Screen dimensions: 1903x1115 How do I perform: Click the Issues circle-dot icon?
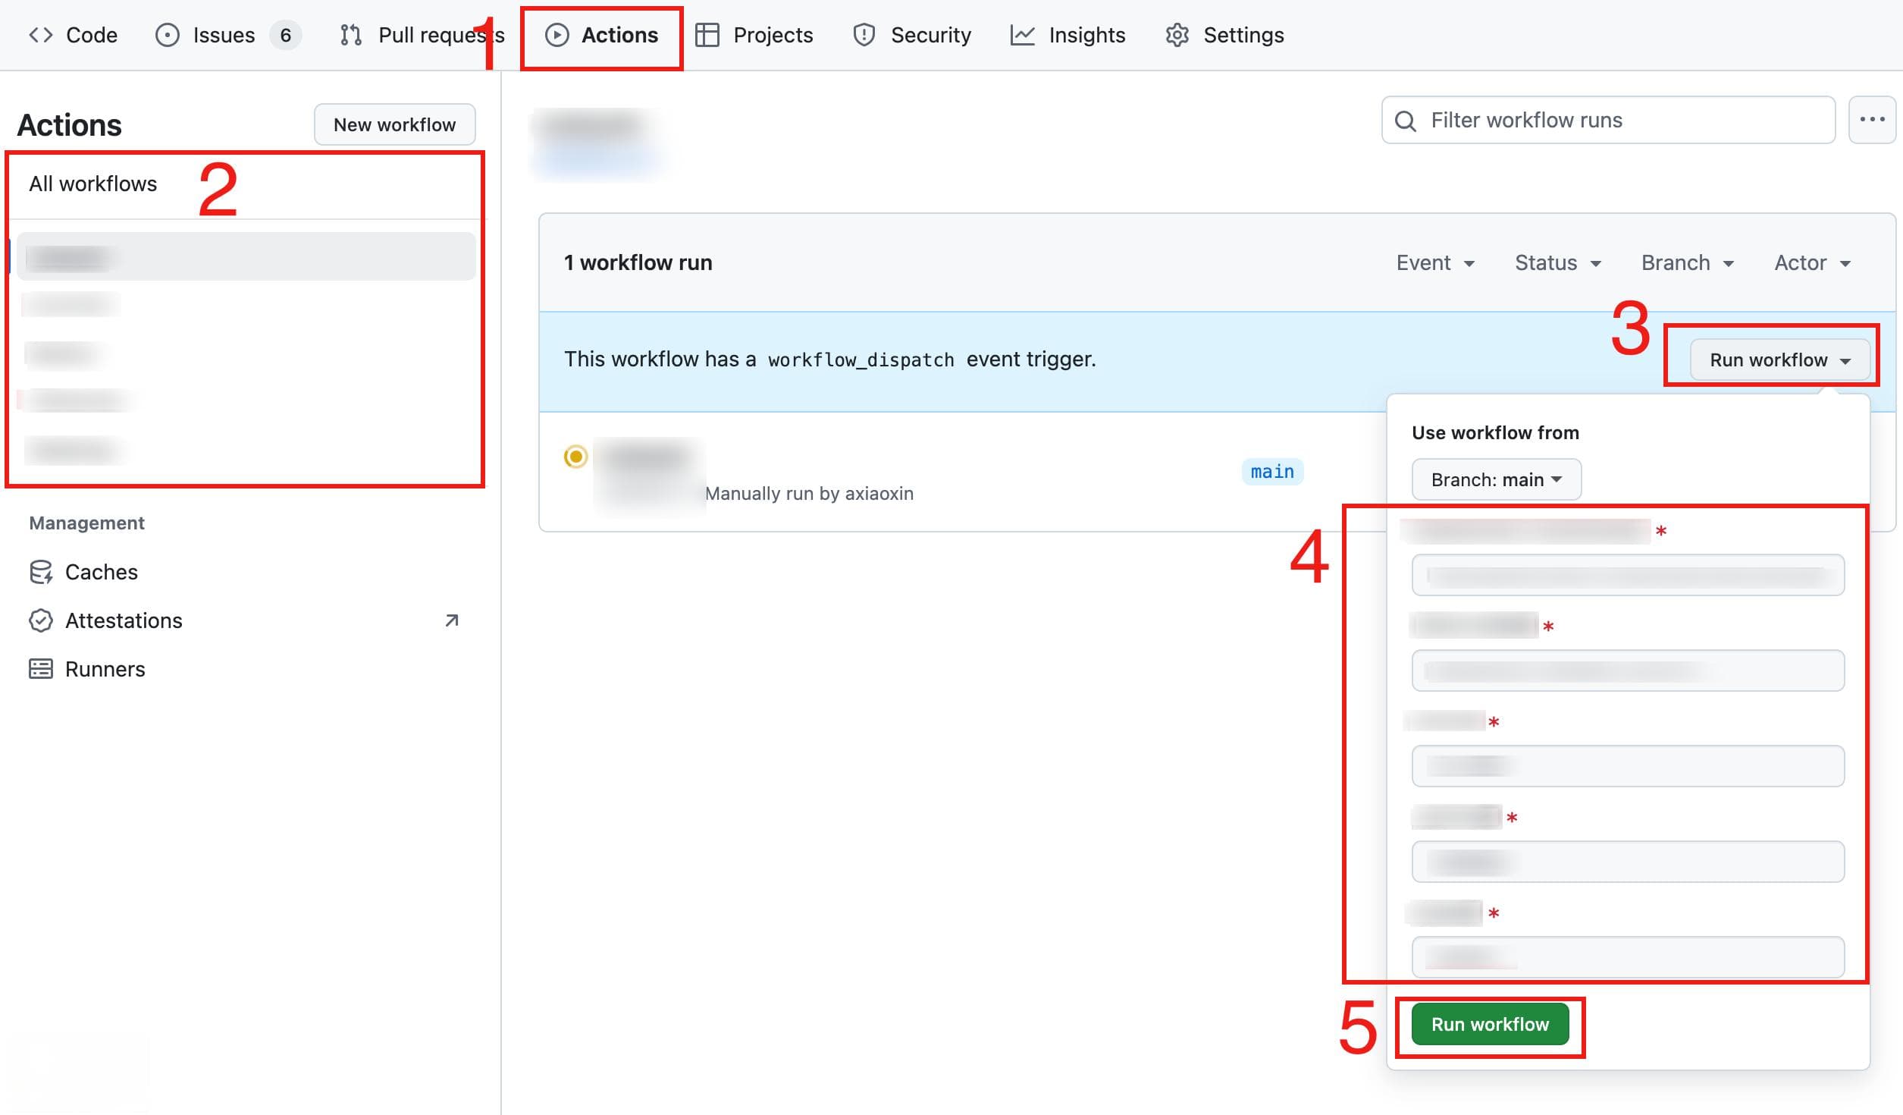click(167, 35)
